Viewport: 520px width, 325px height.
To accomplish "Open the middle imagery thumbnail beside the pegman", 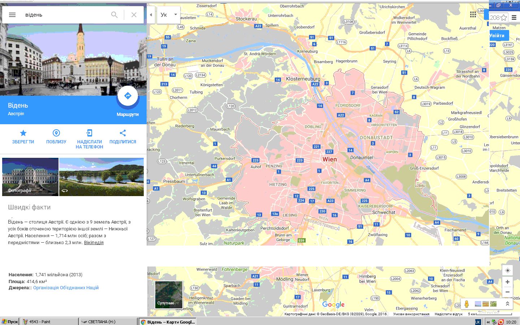I will pos(486,304).
